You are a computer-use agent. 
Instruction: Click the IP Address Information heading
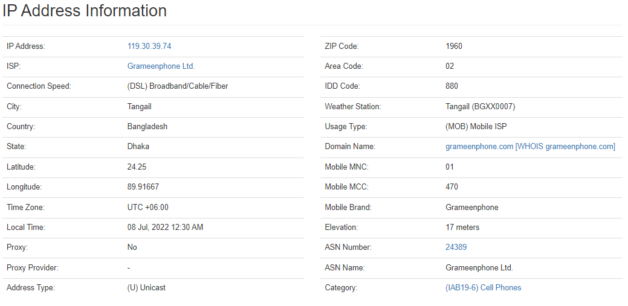coord(85,10)
